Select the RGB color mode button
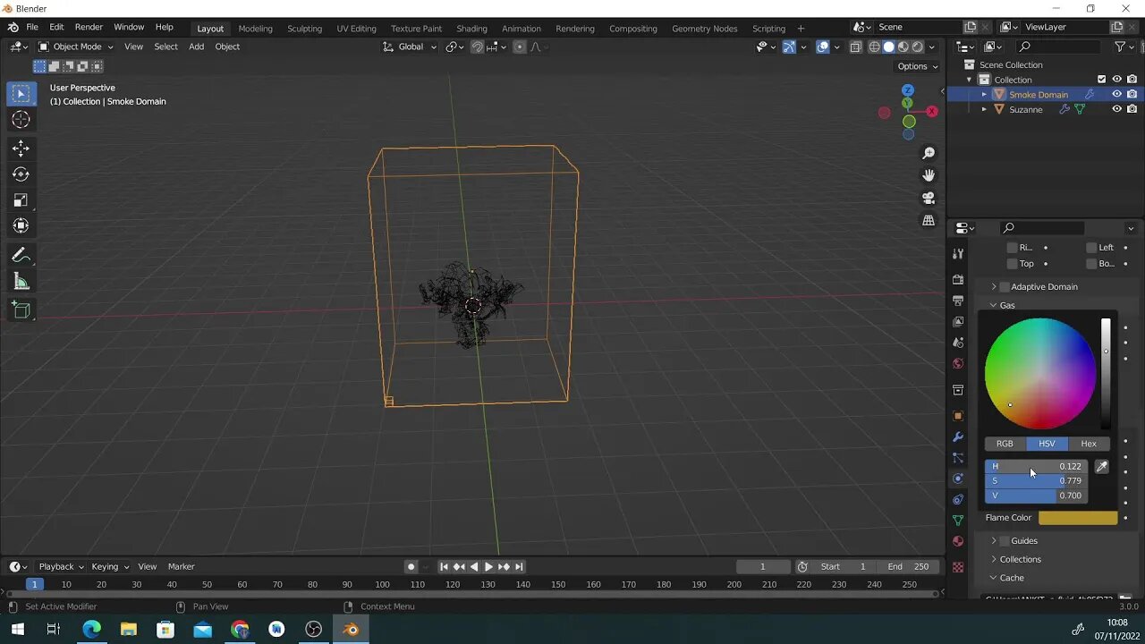 1005,444
